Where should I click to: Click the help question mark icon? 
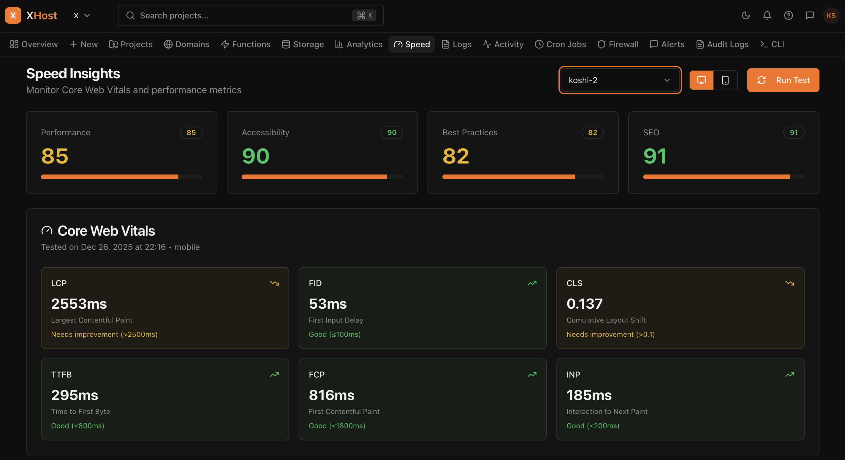coord(788,15)
